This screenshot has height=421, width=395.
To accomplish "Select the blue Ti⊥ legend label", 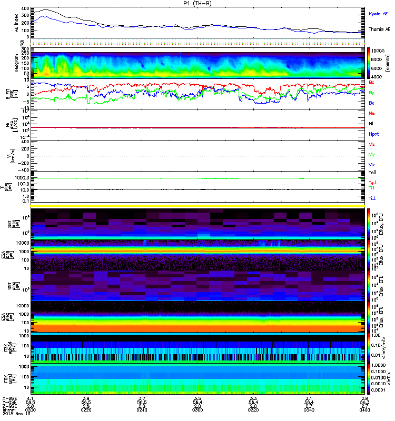I will point(372,198).
